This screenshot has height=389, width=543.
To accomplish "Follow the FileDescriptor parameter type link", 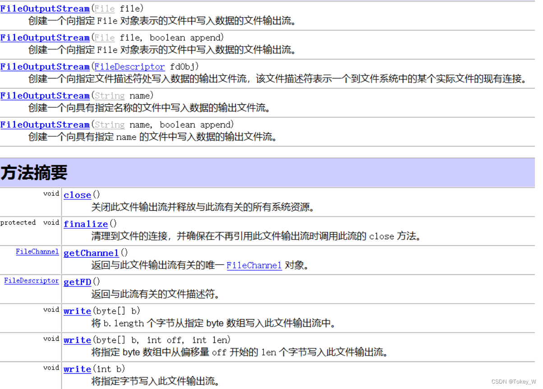I will (x=129, y=66).
